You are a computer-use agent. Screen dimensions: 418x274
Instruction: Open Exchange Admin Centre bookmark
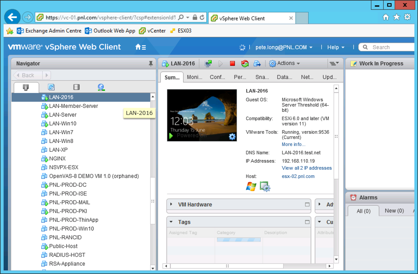[x=49, y=31]
